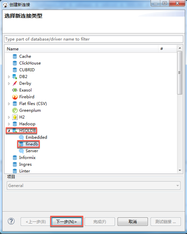Click the vertical scrollbar down arrow
Screen dimensions: 187x234
[x=180, y=170]
